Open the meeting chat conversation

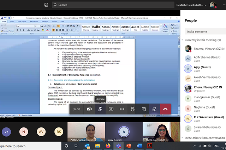tap(144, 109)
